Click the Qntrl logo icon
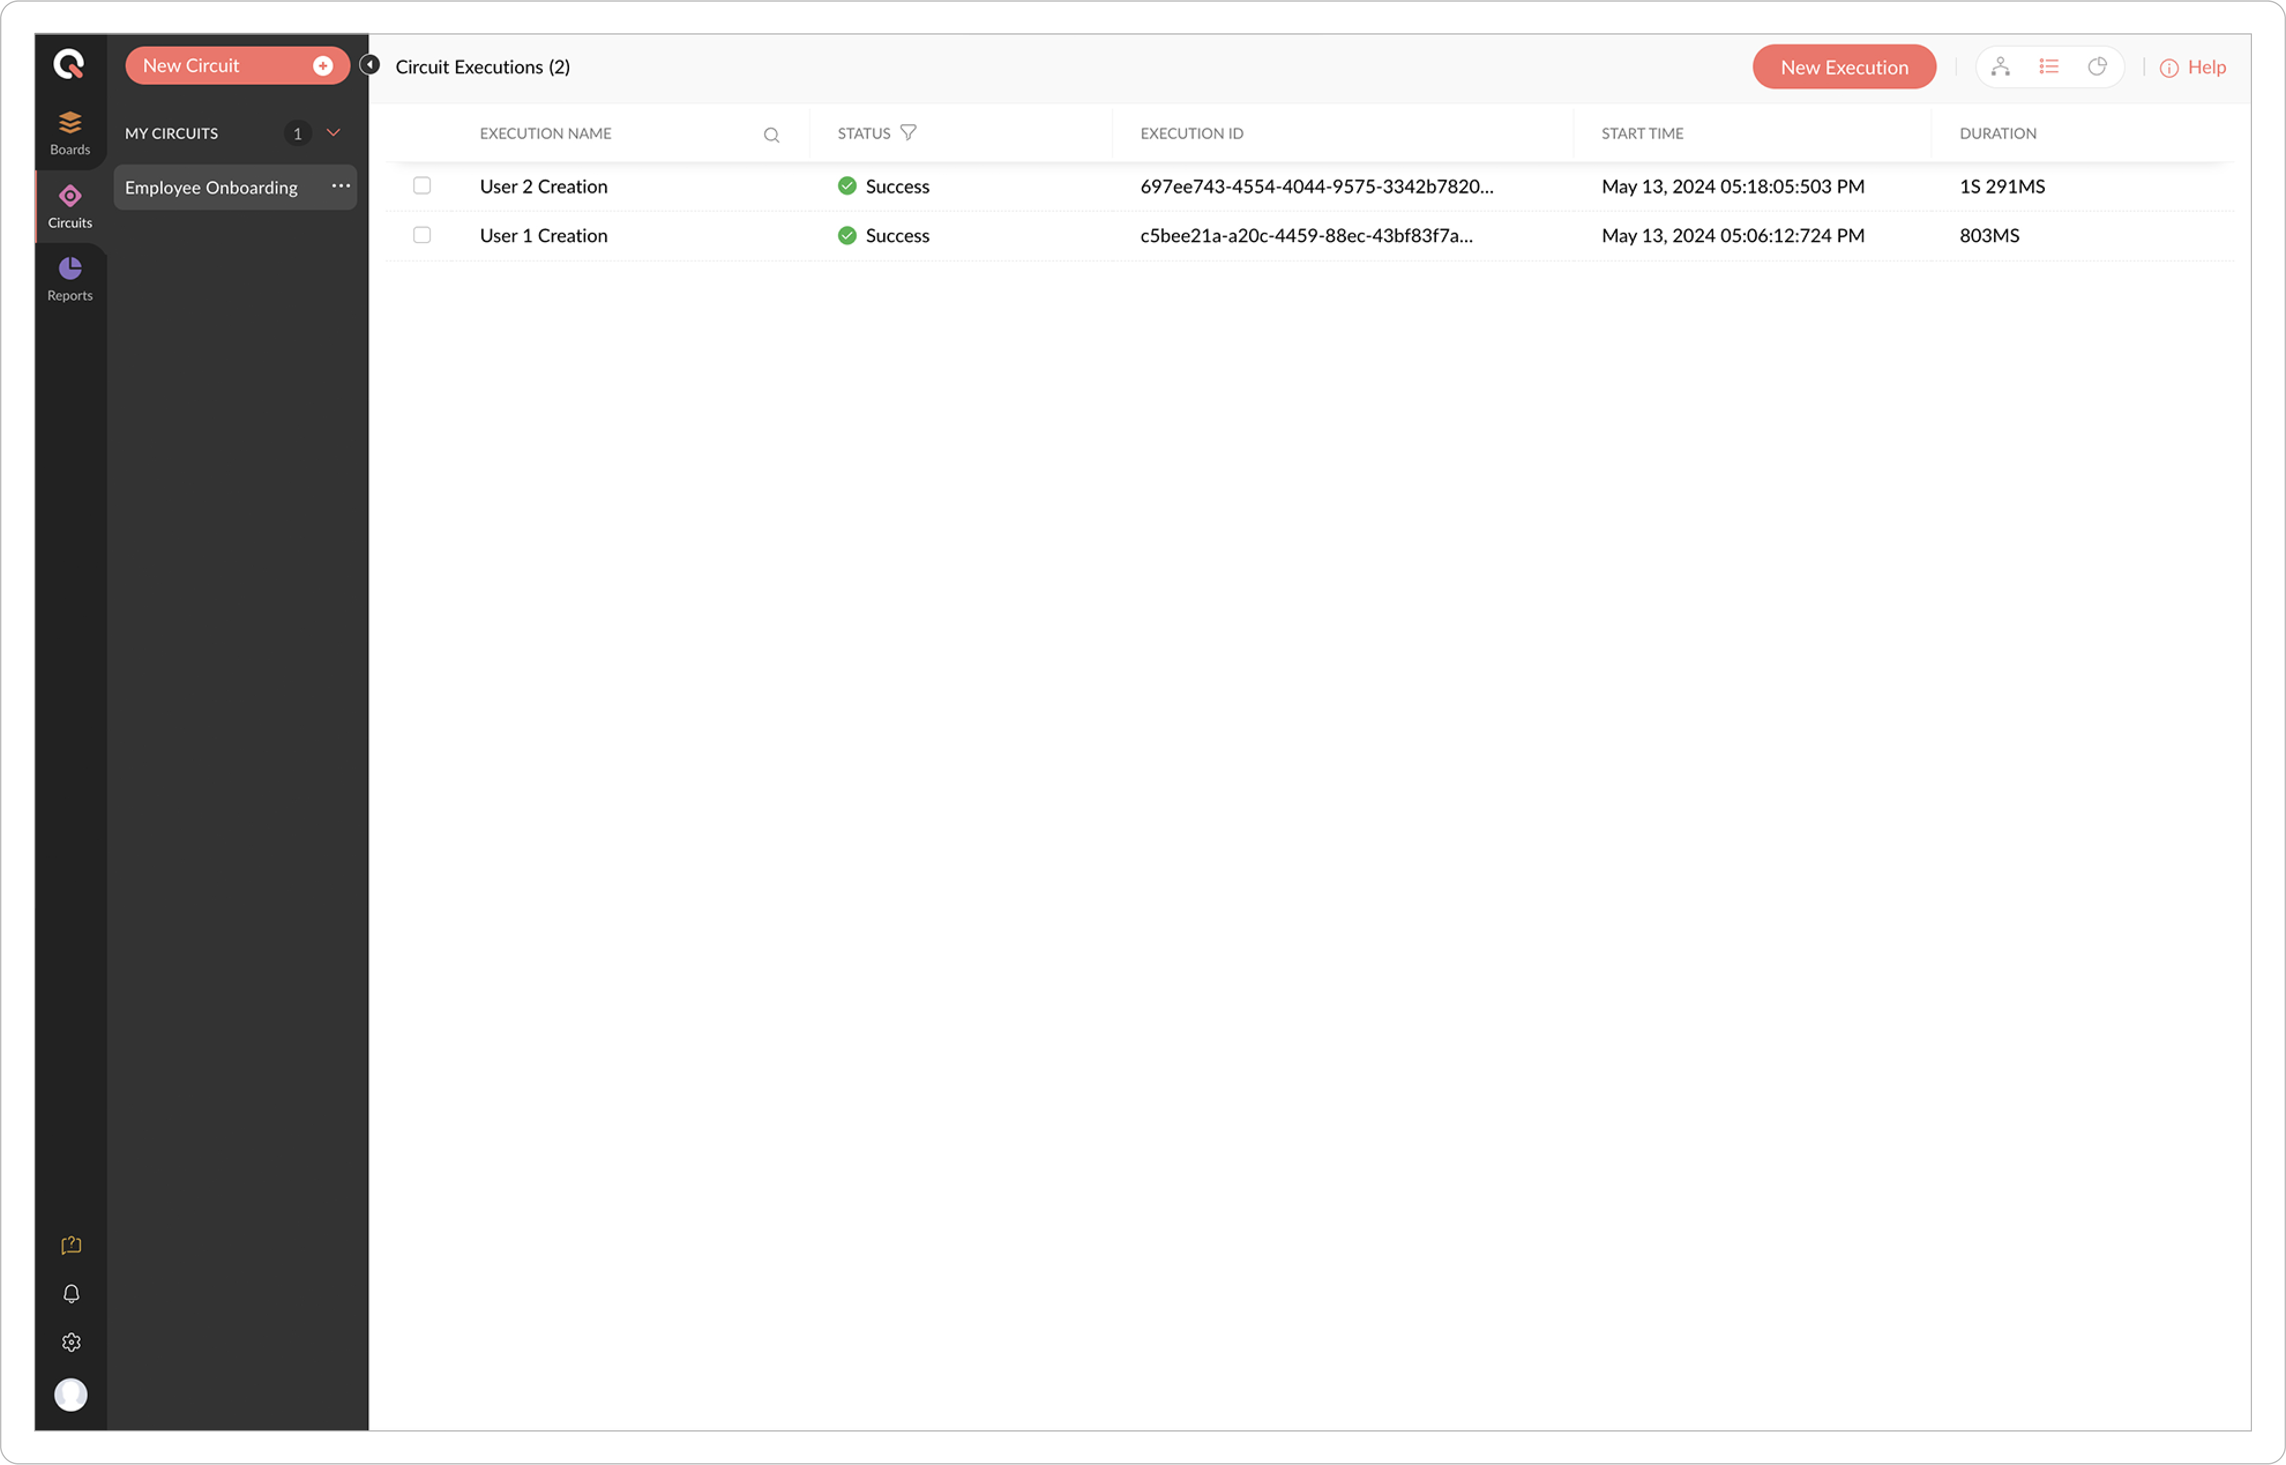Viewport: 2286px width, 1465px height. 69,65
